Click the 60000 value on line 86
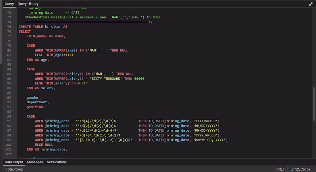The height and width of the screenshot is (172, 316). (139, 79)
